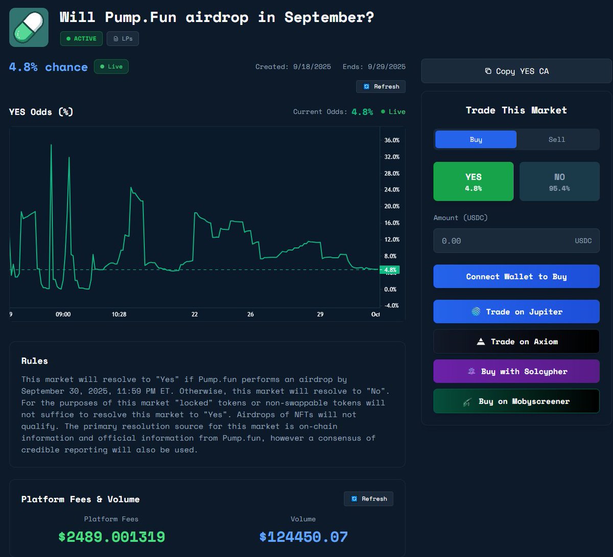Select the YES 4.8% outcome

click(474, 181)
